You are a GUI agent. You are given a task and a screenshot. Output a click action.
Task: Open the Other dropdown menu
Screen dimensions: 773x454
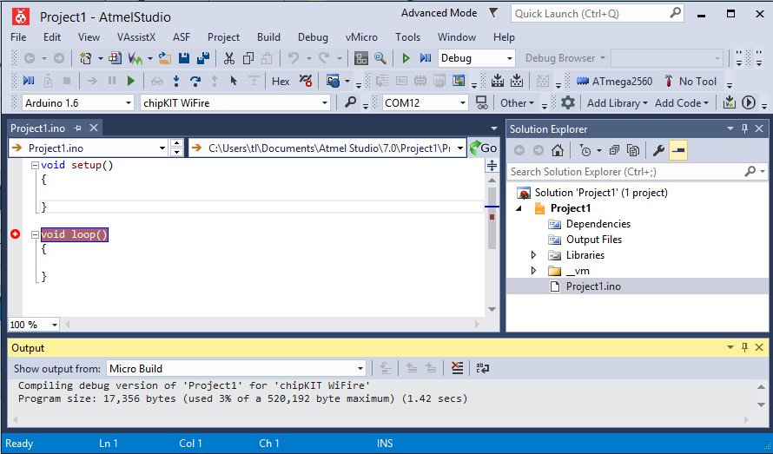click(517, 103)
